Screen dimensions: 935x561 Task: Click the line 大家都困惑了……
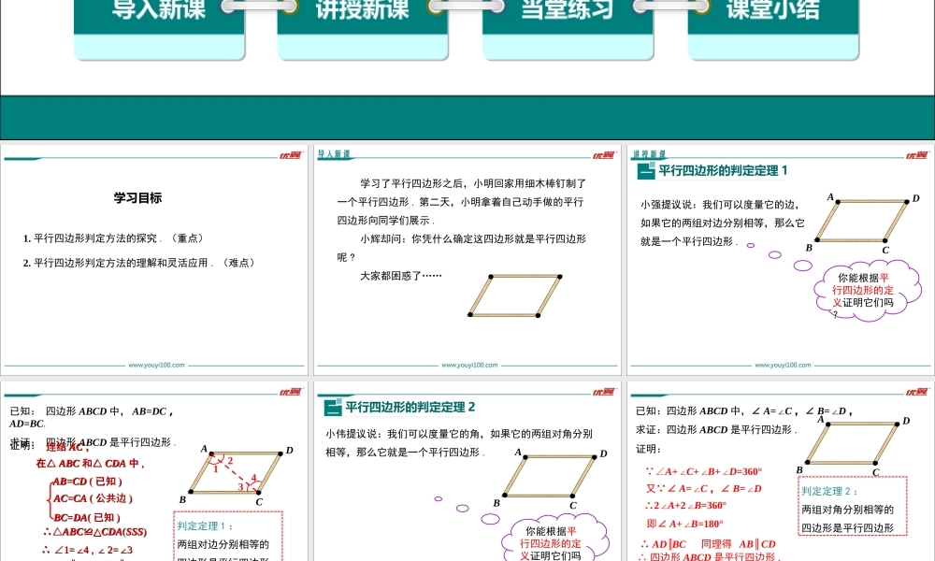(401, 276)
